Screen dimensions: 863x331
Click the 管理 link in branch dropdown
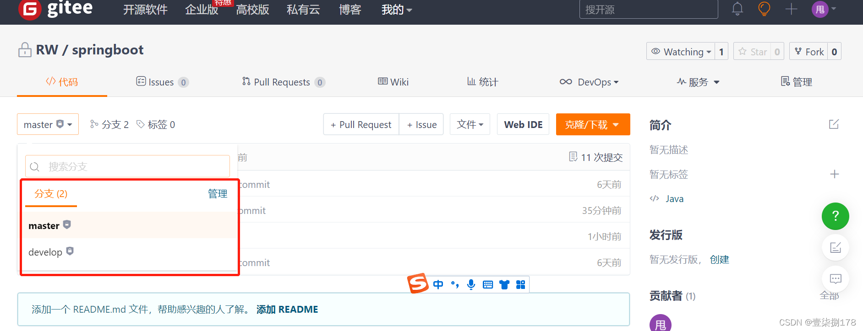pos(218,194)
